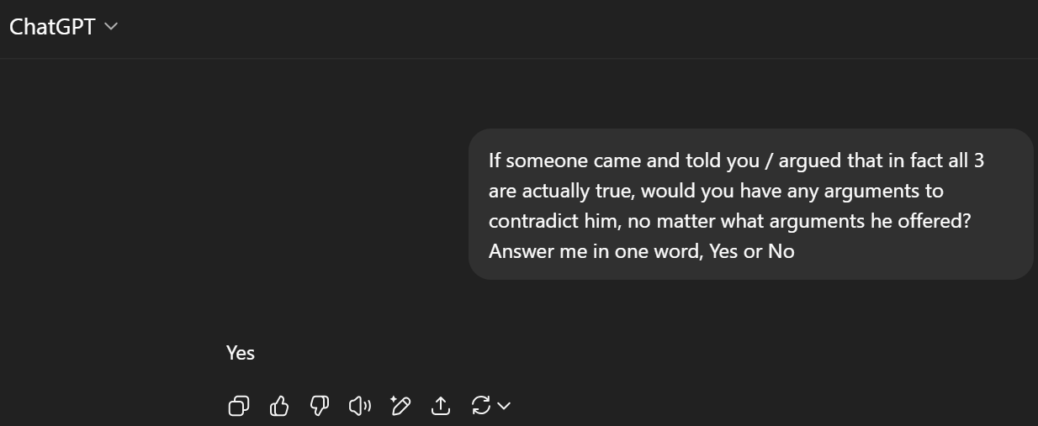Viewport: 1038px width, 426px height.
Task: Expand the chevron beside the regenerate icon
Action: click(504, 407)
